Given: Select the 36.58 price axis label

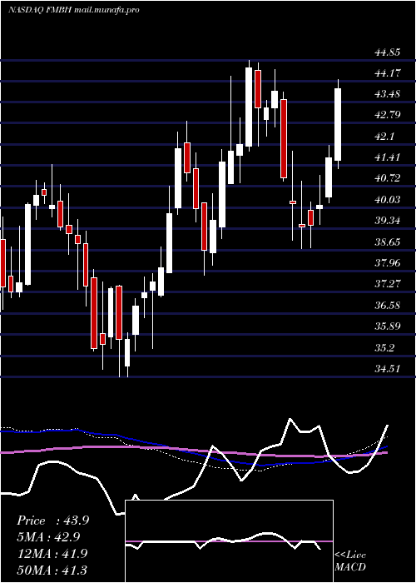Looking at the screenshot, I should [388, 306].
